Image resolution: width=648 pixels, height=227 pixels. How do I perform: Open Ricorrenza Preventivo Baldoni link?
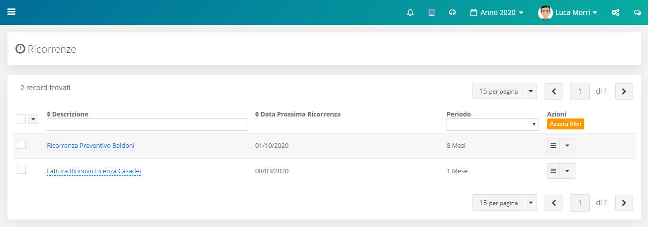click(91, 146)
